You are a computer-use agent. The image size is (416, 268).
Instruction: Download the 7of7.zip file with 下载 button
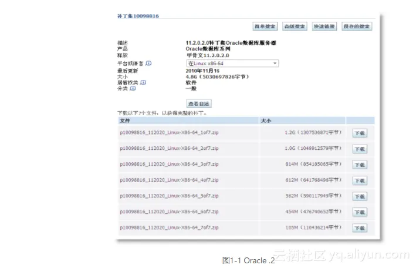360,228
